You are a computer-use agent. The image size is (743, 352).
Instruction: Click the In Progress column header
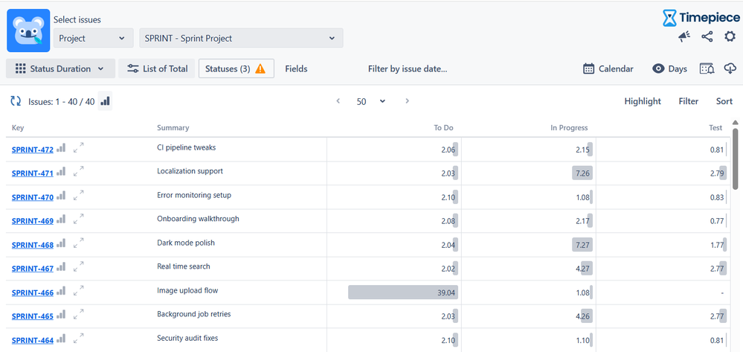(569, 127)
